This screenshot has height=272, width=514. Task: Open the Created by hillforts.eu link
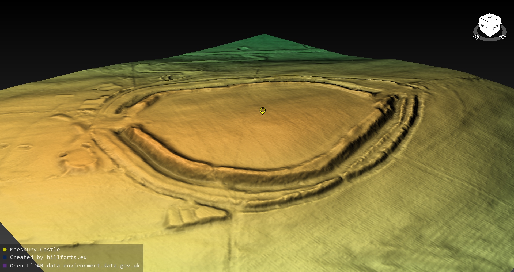point(48,258)
